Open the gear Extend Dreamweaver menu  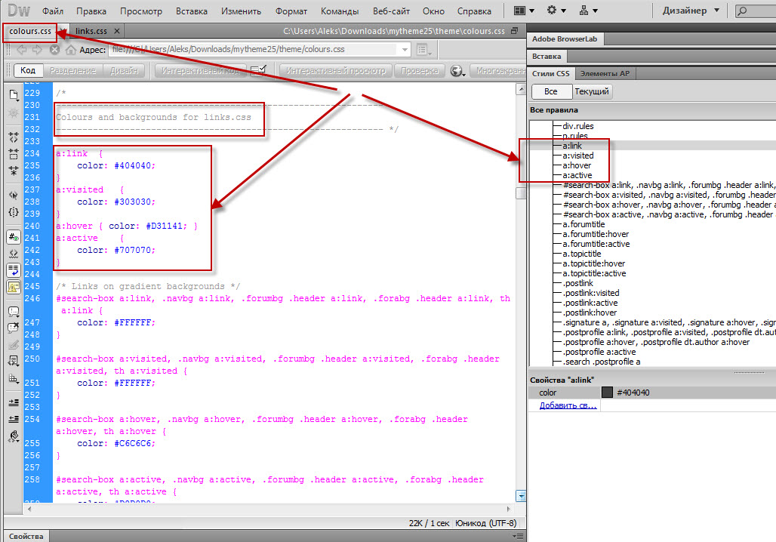click(556, 11)
